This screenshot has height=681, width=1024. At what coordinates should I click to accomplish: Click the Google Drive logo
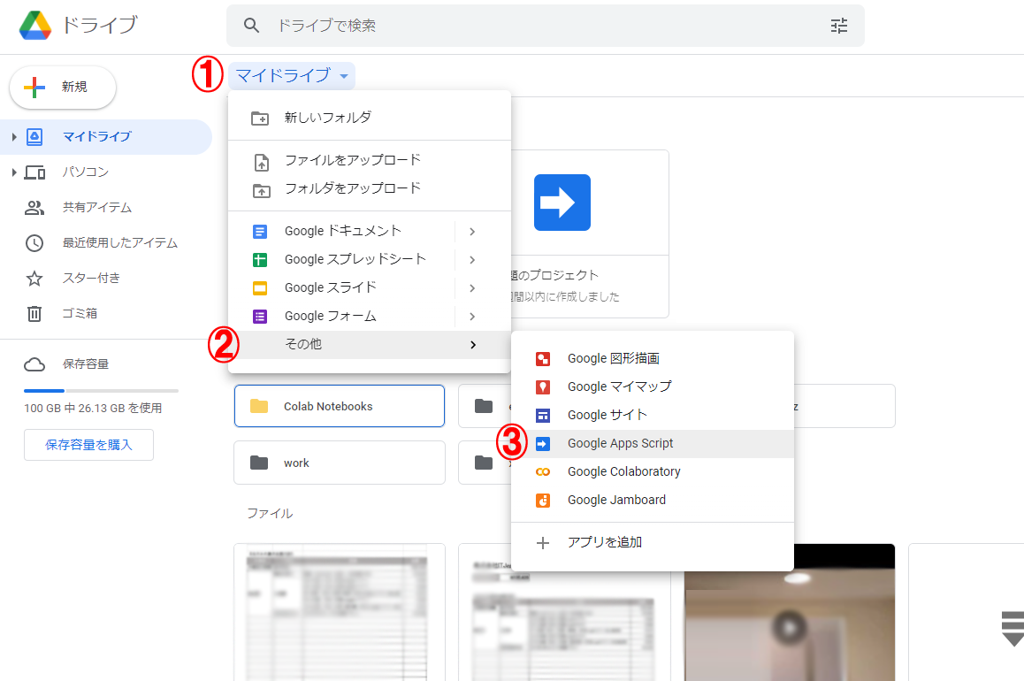35,26
